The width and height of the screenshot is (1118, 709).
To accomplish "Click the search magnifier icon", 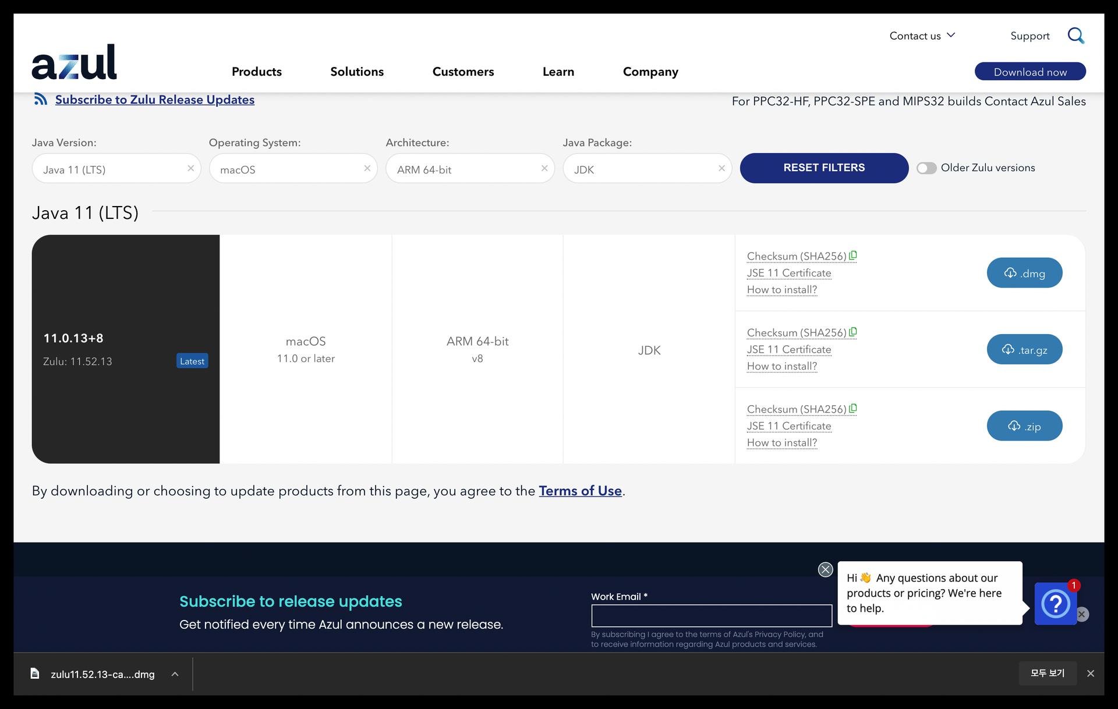I will [x=1075, y=36].
